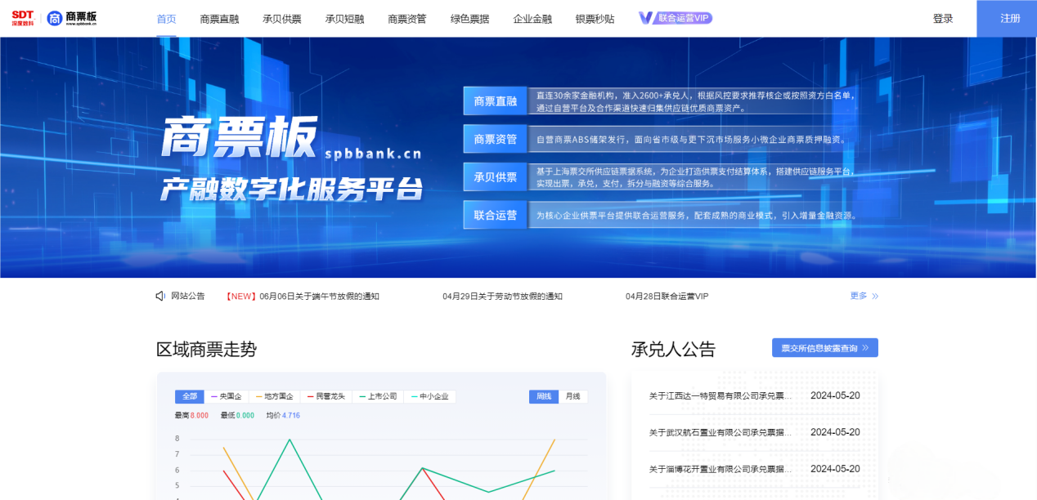Click the announcement speaker icon

159,296
